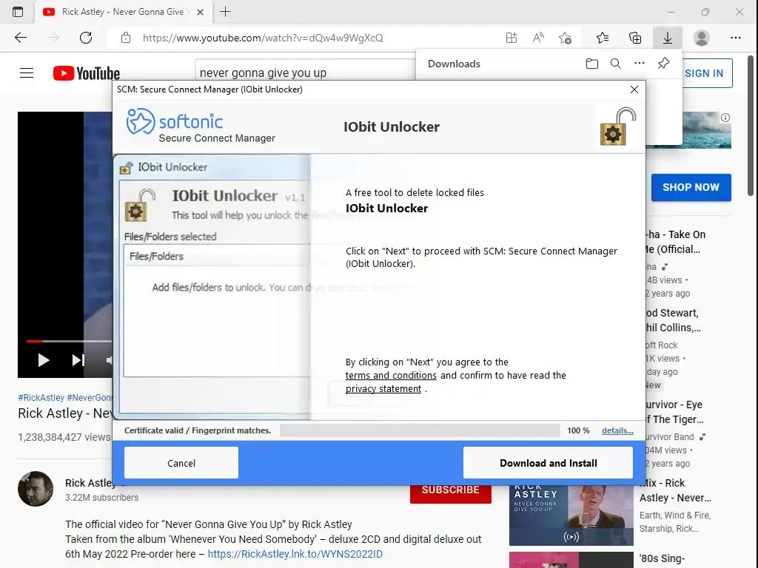
Task: Skip to next video
Action: (x=78, y=360)
